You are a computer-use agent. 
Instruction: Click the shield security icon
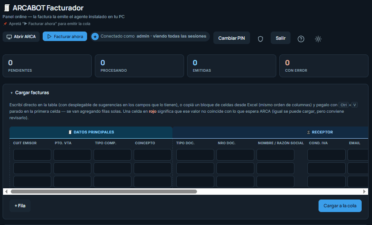[260, 39]
